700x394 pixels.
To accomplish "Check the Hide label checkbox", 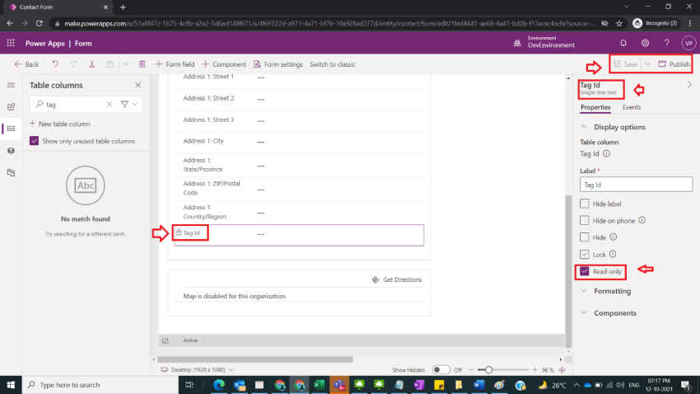I will coord(585,204).
